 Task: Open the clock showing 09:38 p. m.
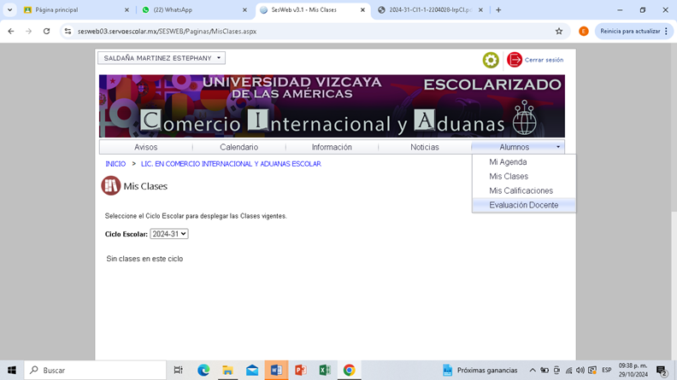click(633, 370)
